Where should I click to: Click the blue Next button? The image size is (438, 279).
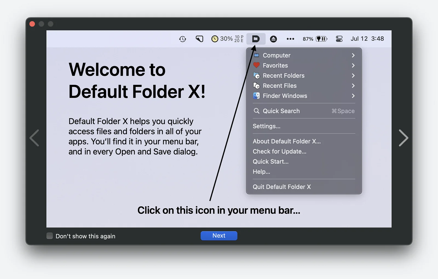coord(219,236)
